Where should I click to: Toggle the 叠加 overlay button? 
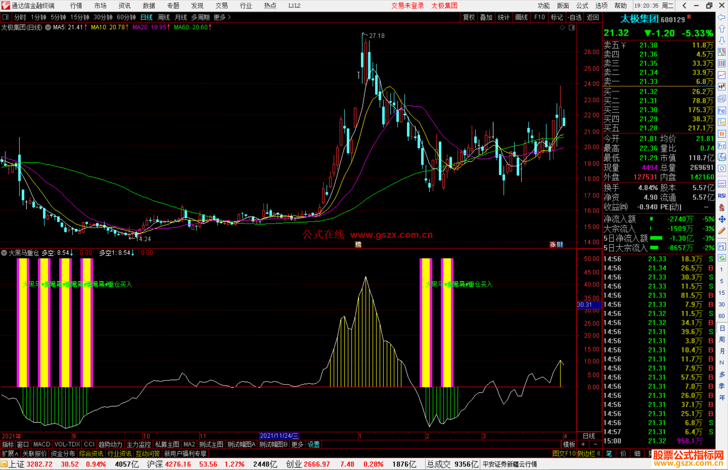point(486,17)
